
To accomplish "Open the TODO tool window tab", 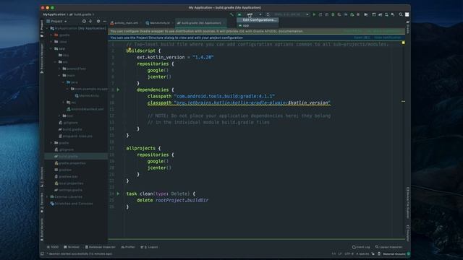I will 53,247.
